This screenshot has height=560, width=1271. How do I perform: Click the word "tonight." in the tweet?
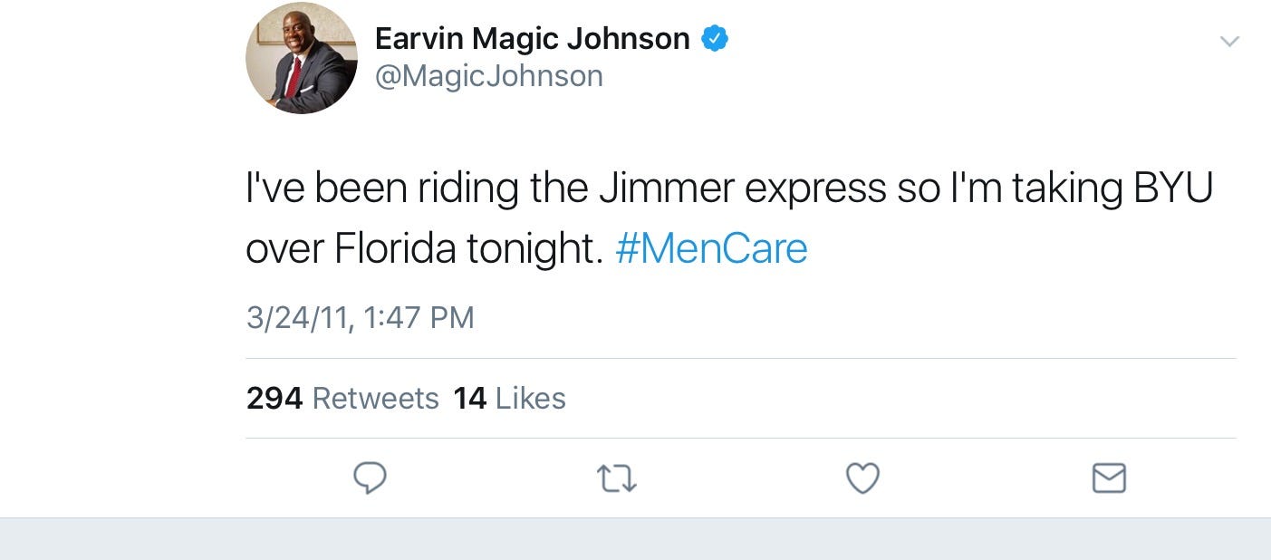[534, 248]
